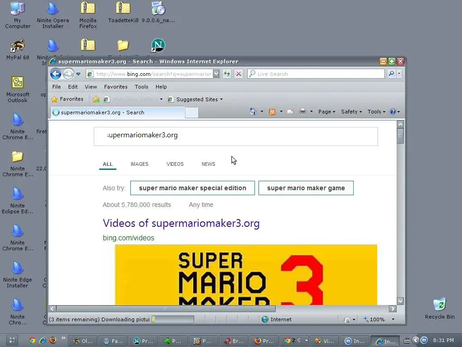
Task: Click the page loading progress bar
Action: [x=173, y=319]
